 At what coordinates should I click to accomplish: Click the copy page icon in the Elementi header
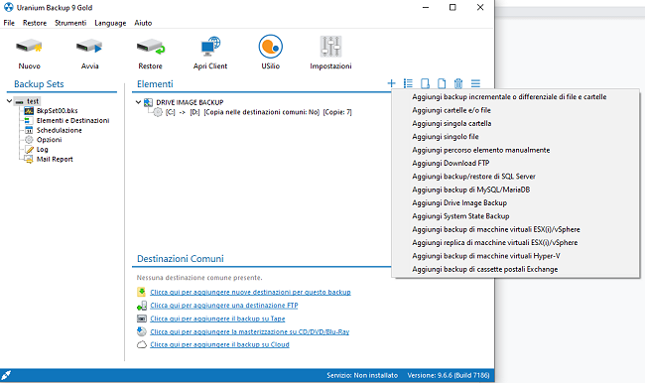click(442, 83)
